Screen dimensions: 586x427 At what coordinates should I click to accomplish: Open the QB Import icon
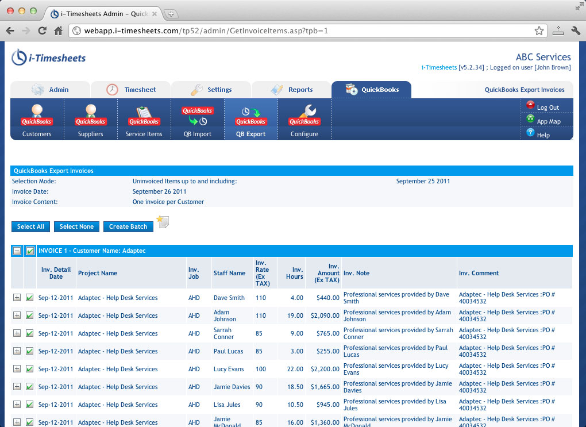197,116
